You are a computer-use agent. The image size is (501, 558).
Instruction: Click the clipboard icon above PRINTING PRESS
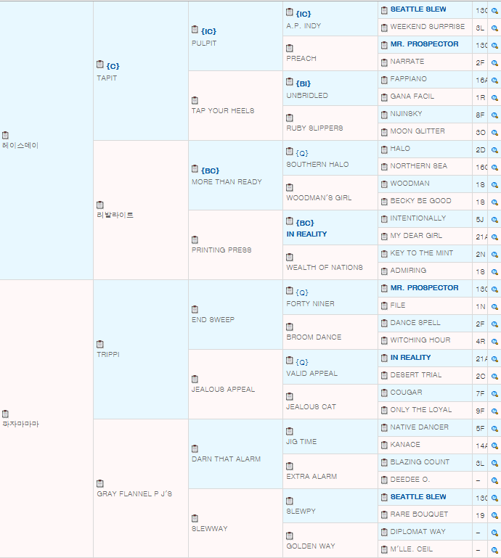click(x=195, y=240)
